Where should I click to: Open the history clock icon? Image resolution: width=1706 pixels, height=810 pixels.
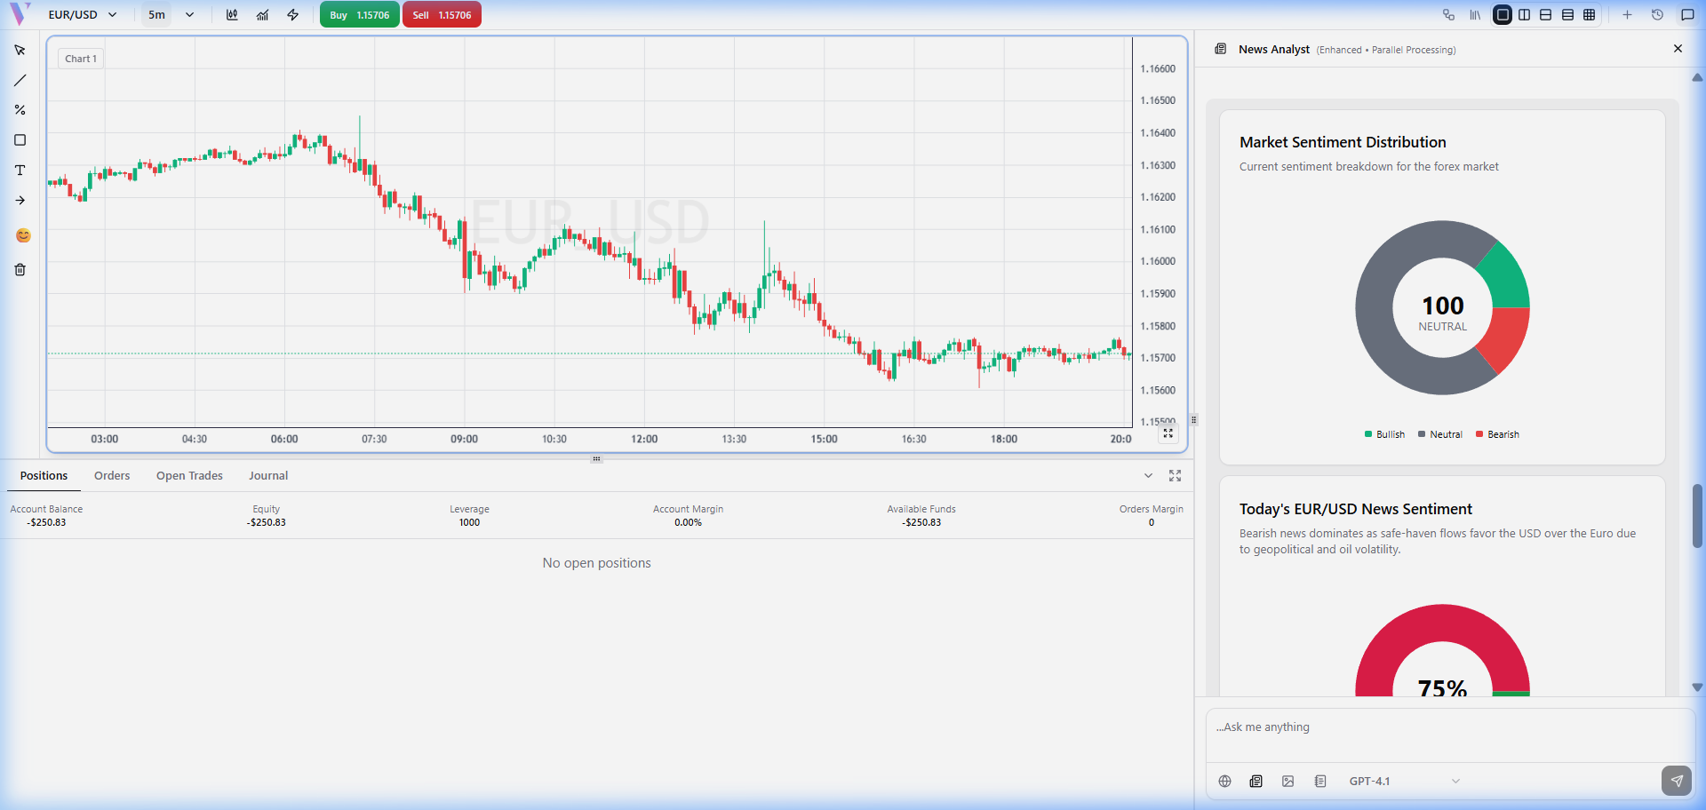1657,15
